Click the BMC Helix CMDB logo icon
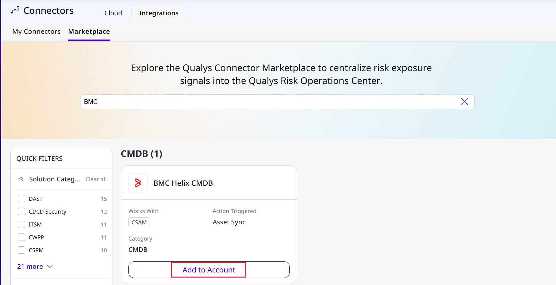Screen dimensions: 556x285 pos(138,183)
